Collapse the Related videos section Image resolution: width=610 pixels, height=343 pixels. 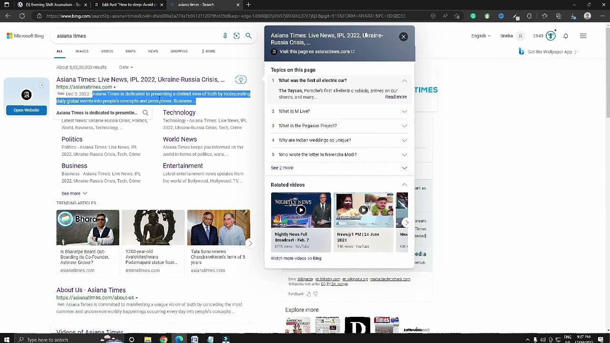tap(405, 185)
